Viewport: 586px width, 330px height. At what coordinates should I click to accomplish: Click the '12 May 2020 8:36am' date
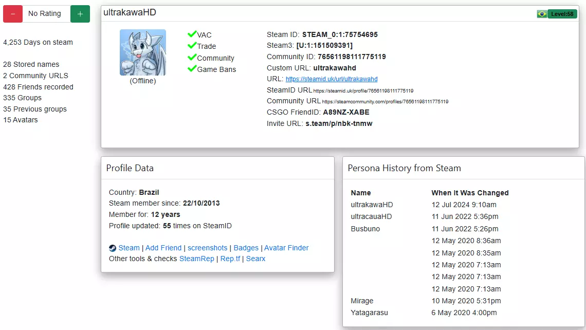[x=466, y=241]
